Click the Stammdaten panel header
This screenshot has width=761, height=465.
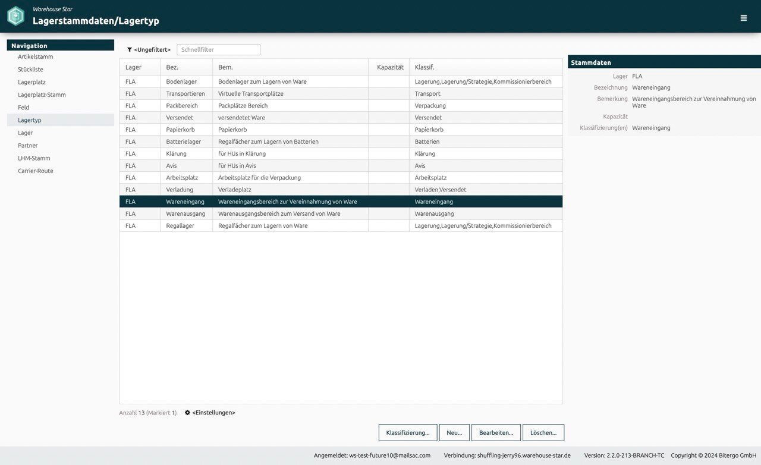click(664, 62)
